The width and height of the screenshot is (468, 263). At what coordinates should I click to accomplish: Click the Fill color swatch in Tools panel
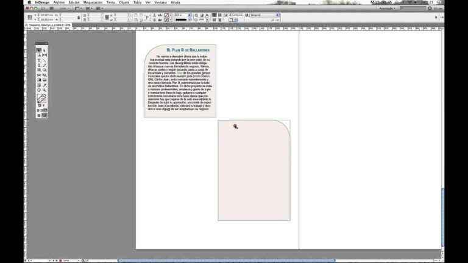[40, 97]
